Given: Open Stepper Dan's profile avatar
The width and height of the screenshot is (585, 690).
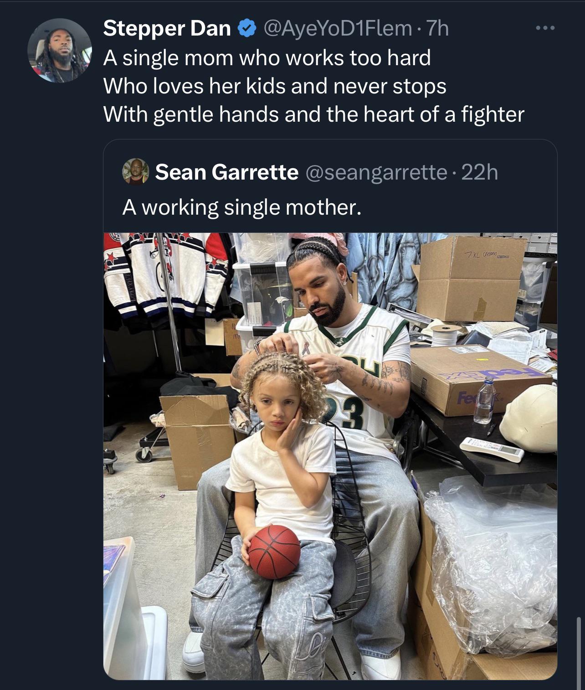Looking at the screenshot, I should point(60,51).
